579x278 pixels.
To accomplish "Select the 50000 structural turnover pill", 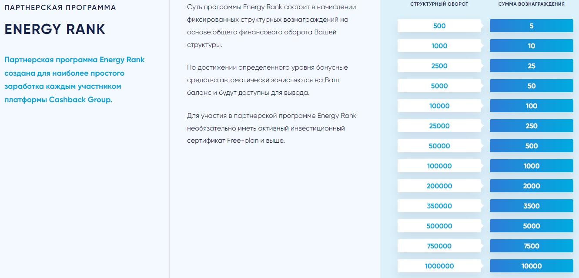I will [439, 146].
